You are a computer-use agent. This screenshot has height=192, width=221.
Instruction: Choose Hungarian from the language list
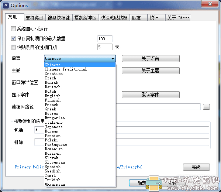[x=80, y=118]
